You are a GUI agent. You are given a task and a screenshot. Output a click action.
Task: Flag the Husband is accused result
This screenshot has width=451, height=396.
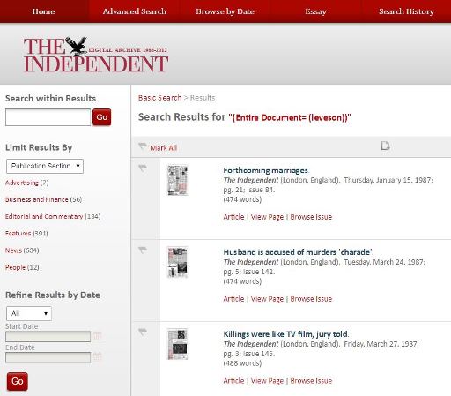click(x=143, y=250)
